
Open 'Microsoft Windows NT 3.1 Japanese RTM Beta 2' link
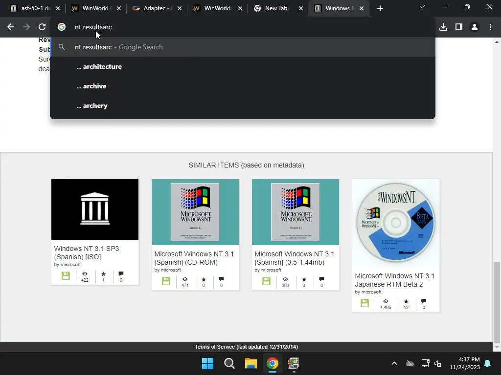pyautogui.click(x=395, y=280)
